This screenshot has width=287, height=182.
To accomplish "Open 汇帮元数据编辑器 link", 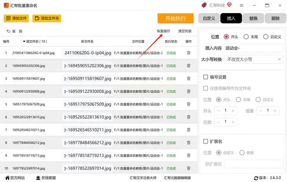I will pos(178,178).
